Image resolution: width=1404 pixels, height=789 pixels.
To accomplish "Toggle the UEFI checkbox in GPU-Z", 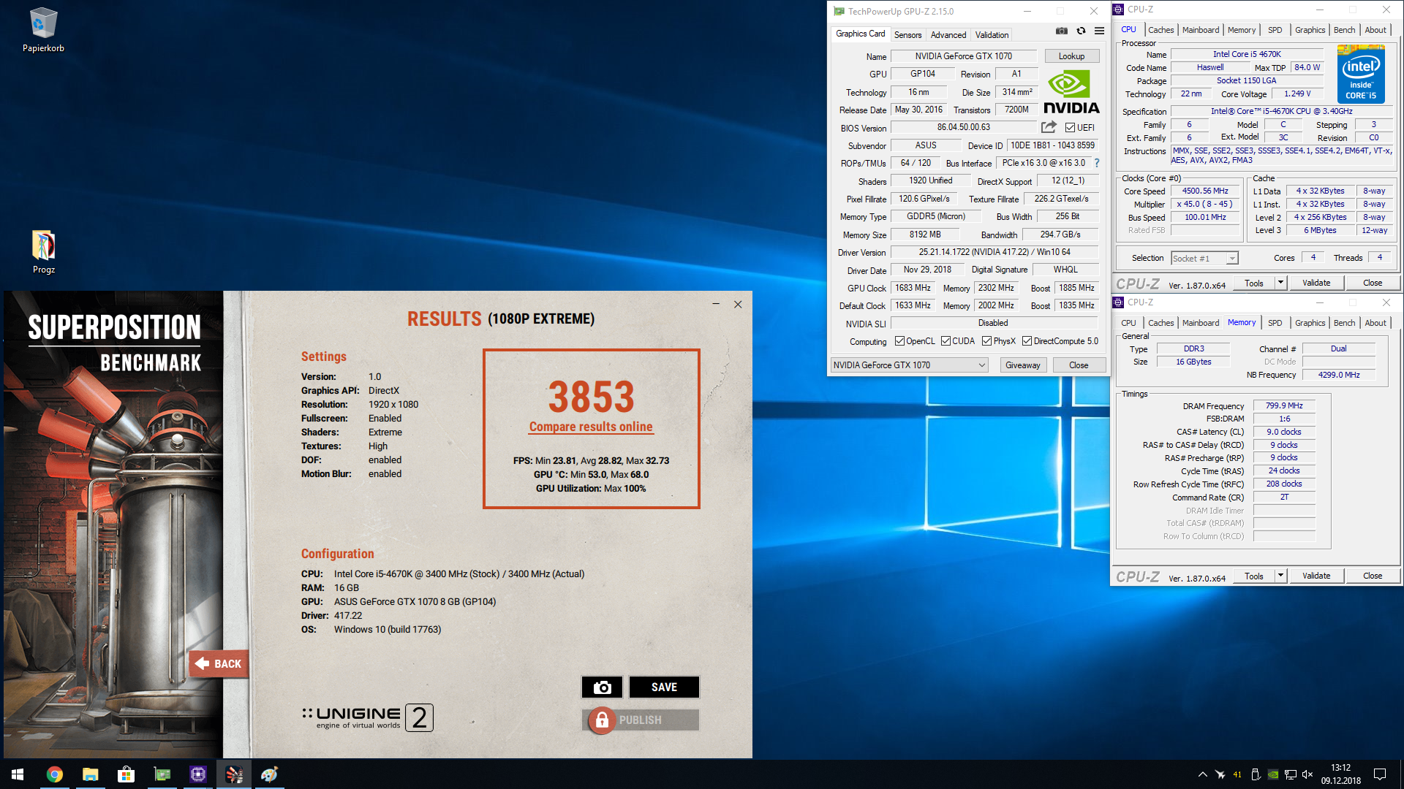I will click(1070, 128).
